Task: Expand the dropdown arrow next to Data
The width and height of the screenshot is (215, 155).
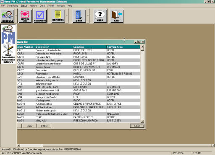Action: pyautogui.click(x=88, y=16)
